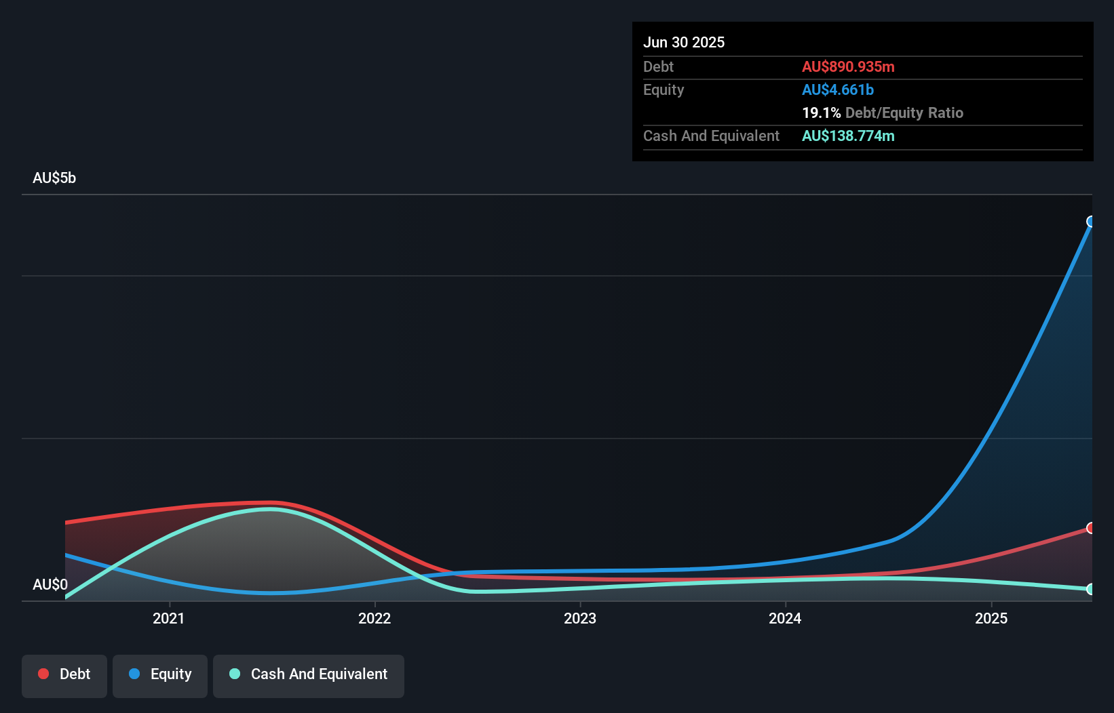The image size is (1114, 713).
Task: Toggle the Debt series visibility
Action: point(64,676)
